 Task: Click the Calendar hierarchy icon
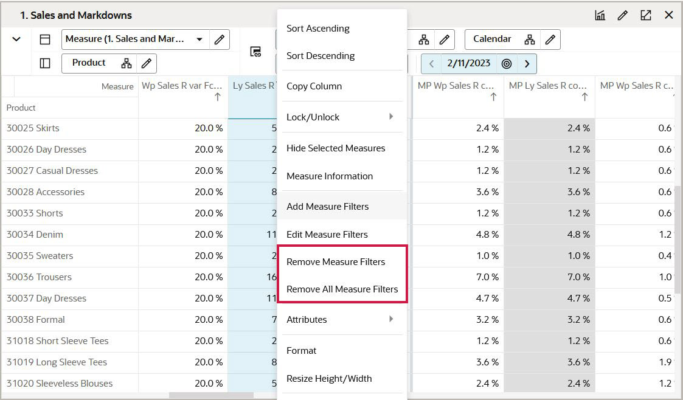[529, 39]
